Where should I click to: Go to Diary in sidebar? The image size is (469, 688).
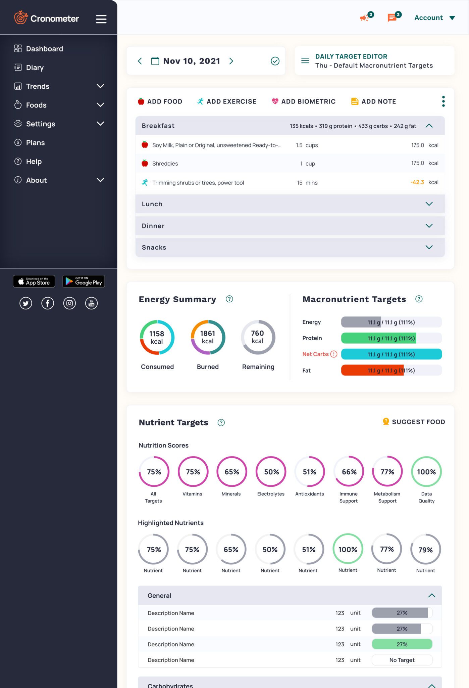point(35,68)
